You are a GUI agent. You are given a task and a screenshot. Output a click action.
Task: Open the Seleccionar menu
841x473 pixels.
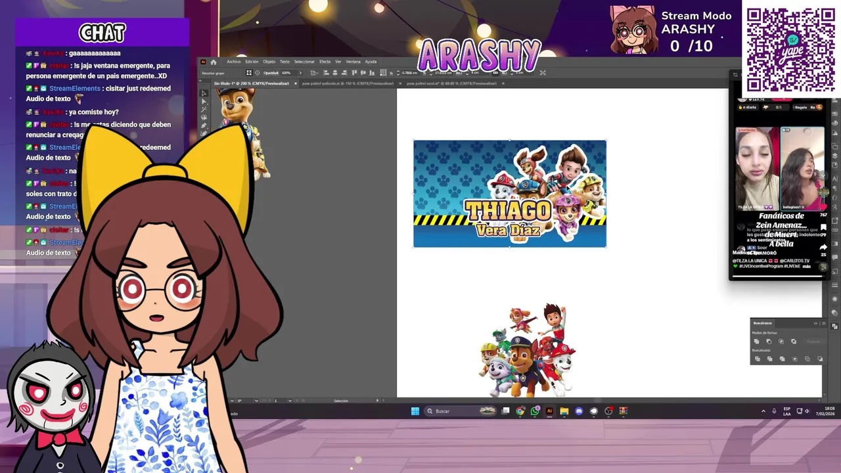click(x=304, y=62)
